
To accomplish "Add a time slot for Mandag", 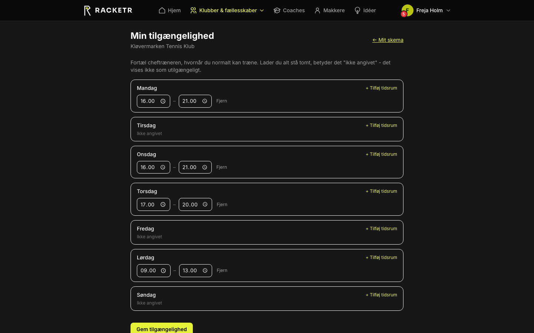I will pos(381,88).
